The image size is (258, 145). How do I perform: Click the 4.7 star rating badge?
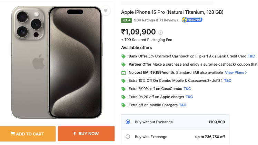(x=127, y=20)
